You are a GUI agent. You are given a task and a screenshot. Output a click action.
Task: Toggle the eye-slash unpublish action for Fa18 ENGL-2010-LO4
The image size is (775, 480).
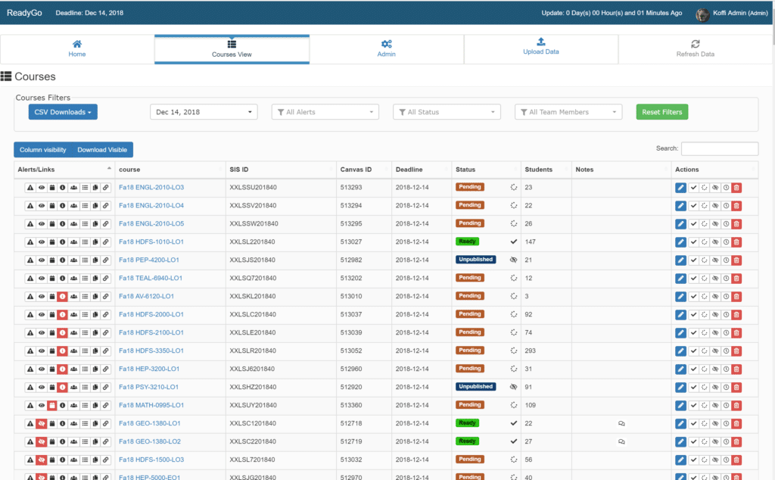coord(715,204)
